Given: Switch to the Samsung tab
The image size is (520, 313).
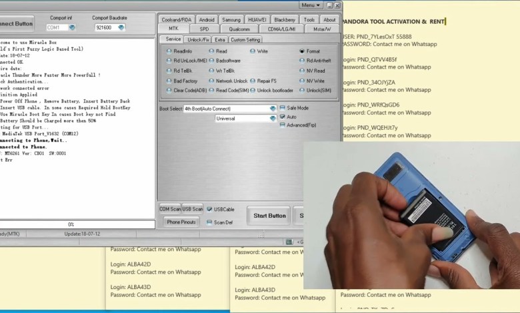Looking at the screenshot, I should [231, 19].
